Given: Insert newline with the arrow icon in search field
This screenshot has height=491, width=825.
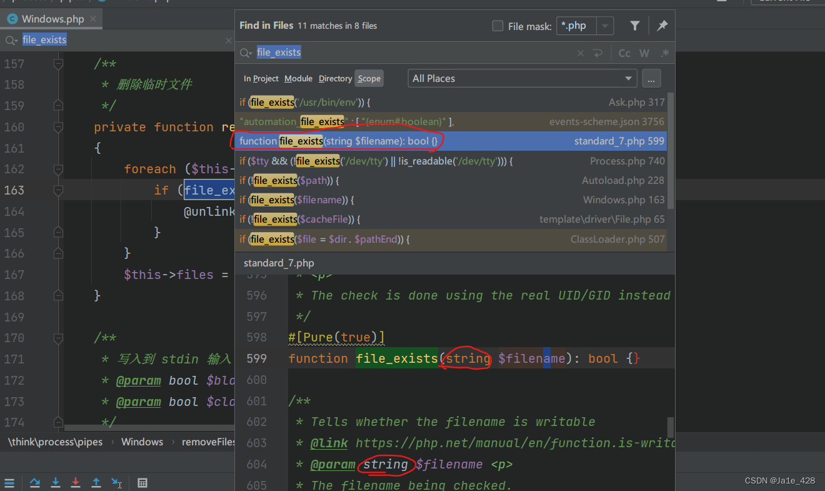Looking at the screenshot, I should [598, 53].
